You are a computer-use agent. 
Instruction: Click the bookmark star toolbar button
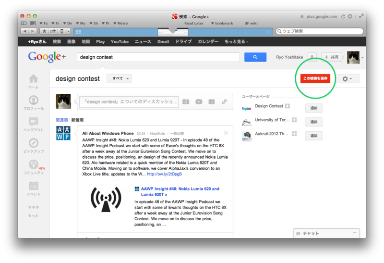(44, 31)
